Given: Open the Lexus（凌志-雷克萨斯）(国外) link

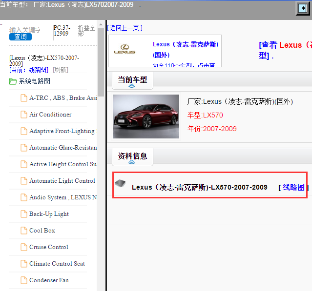Looking at the screenshot, I should point(186,50).
